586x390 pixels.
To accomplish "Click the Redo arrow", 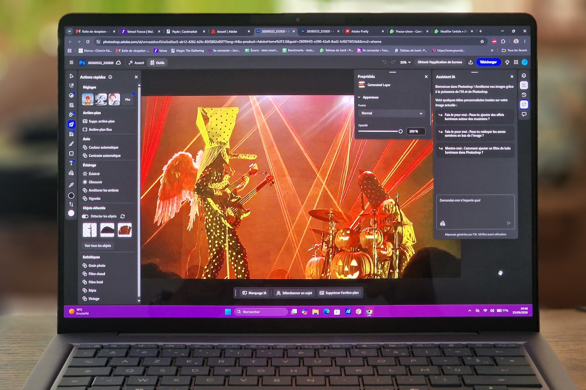I will (x=393, y=62).
